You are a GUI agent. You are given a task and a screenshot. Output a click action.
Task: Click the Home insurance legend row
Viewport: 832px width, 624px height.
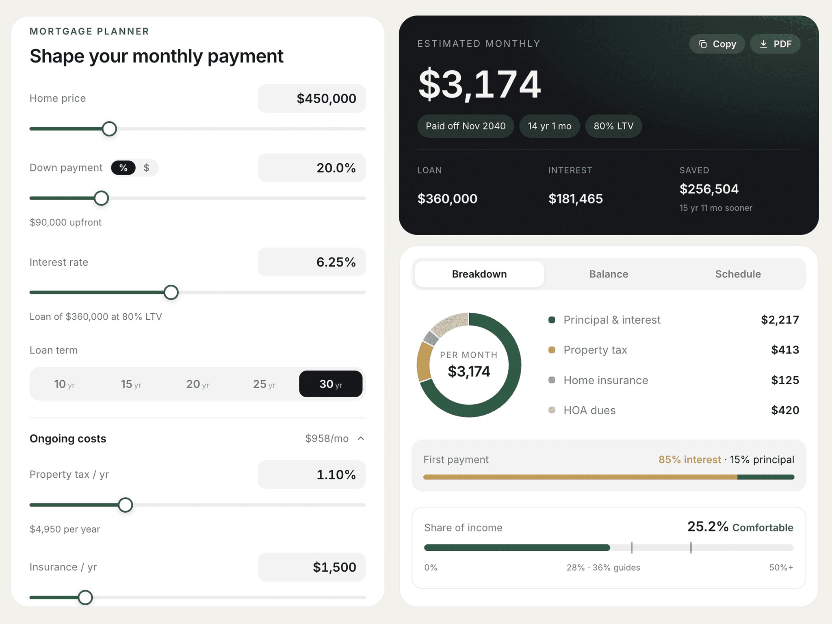coord(674,380)
